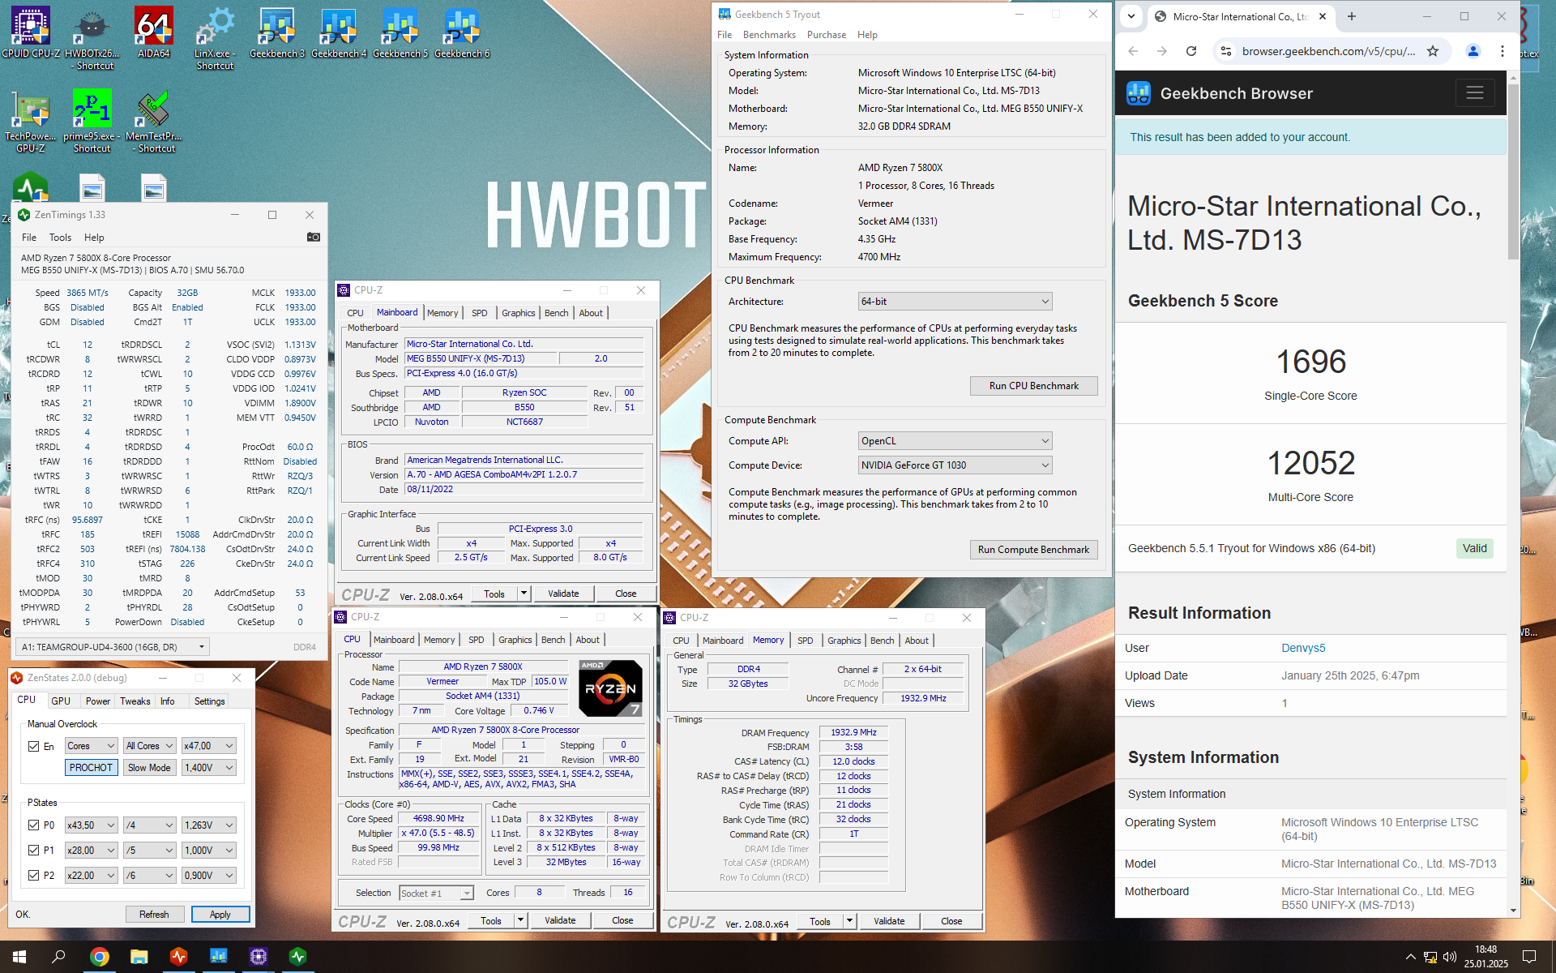Open the All Cores dropdown in ZenStates
1556x973 pixels.
149,746
